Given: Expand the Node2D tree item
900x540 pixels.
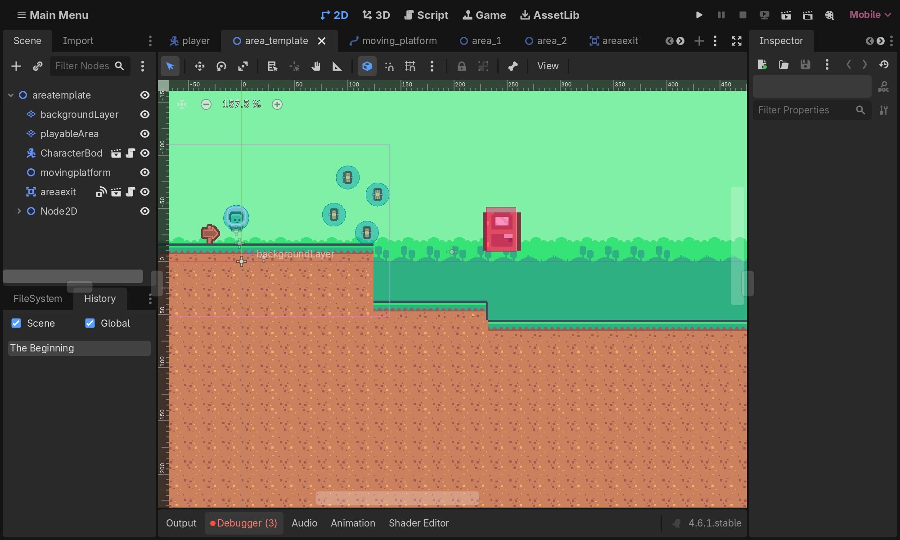Looking at the screenshot, I should pyautogui.click(x=19, y=211).
